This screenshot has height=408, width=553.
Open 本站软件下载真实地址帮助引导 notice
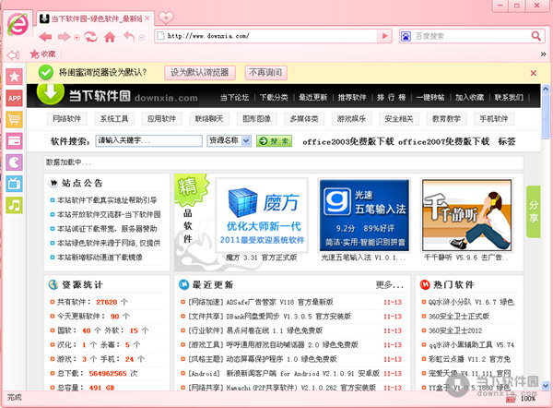pyautogui.click(x=107, y=200)
